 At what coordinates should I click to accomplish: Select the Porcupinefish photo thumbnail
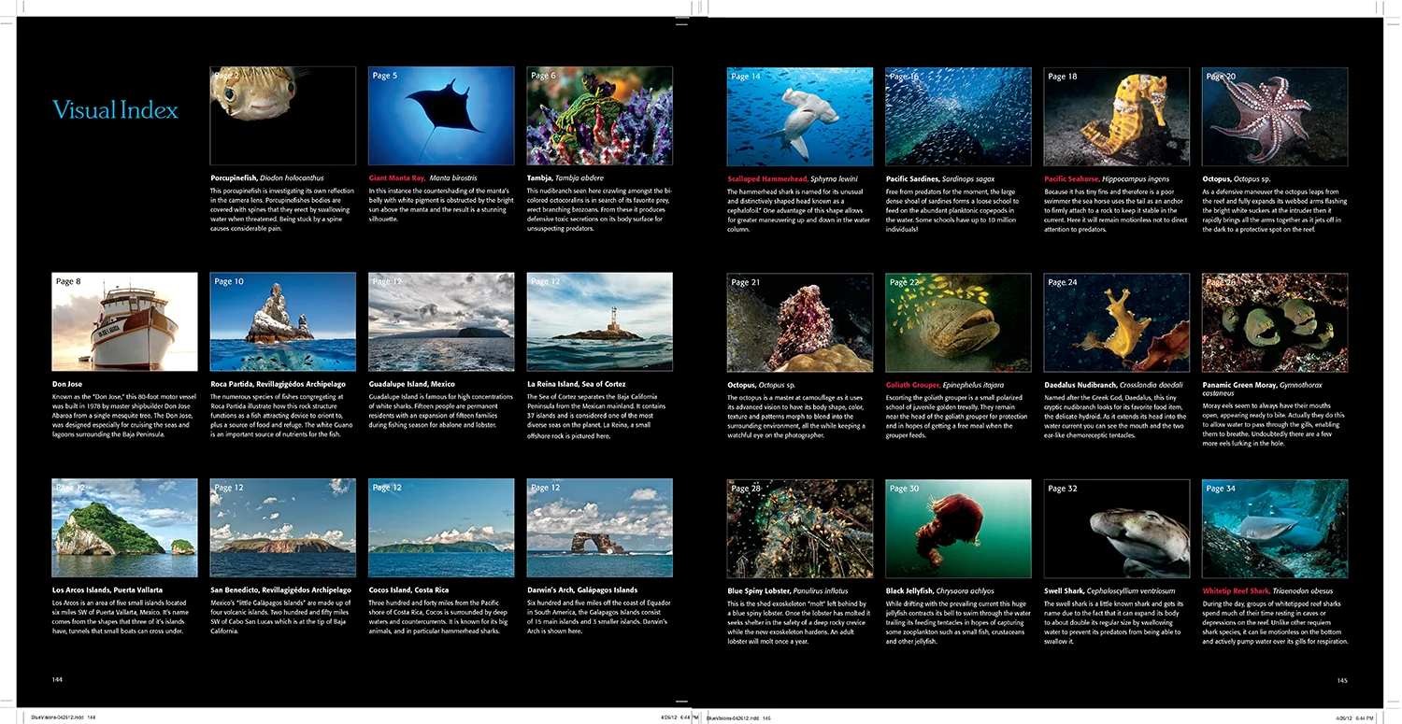click(283, 116)
